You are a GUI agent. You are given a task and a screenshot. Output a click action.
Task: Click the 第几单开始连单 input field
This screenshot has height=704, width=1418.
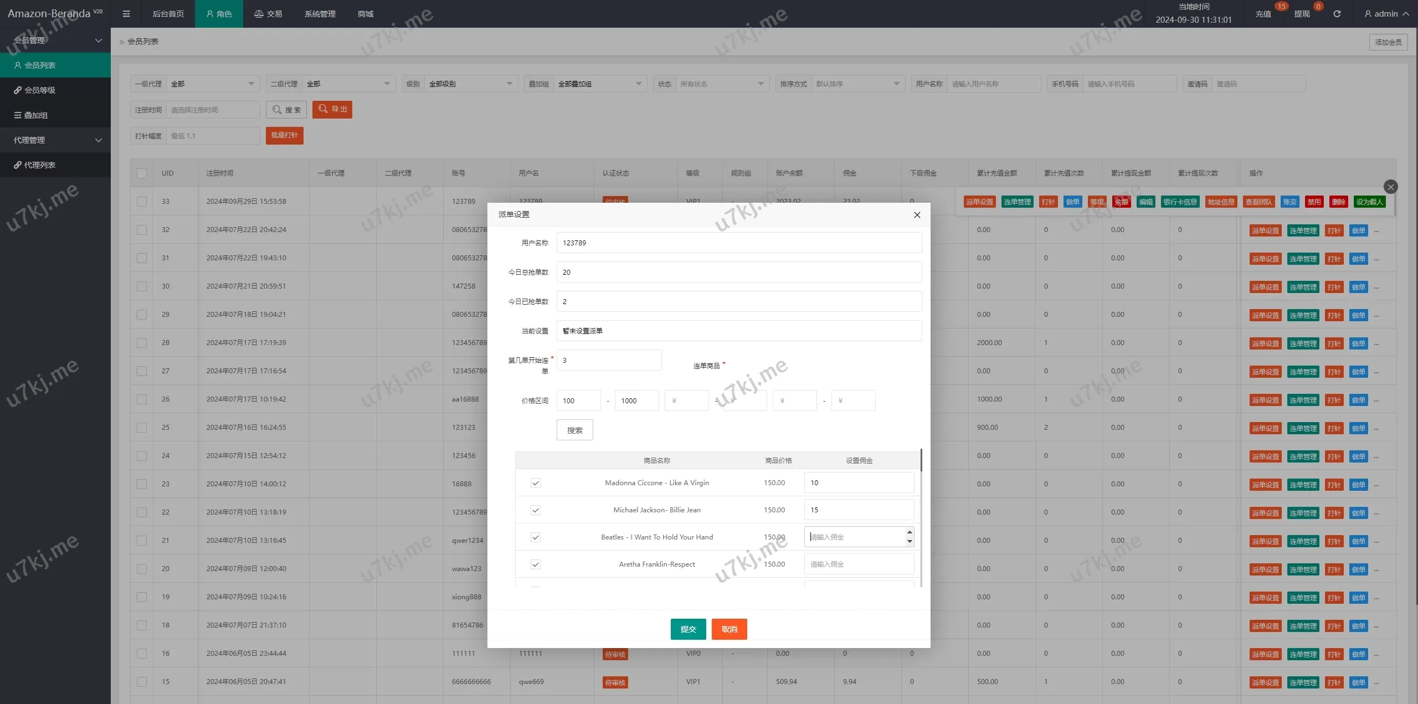coord(609,360)
